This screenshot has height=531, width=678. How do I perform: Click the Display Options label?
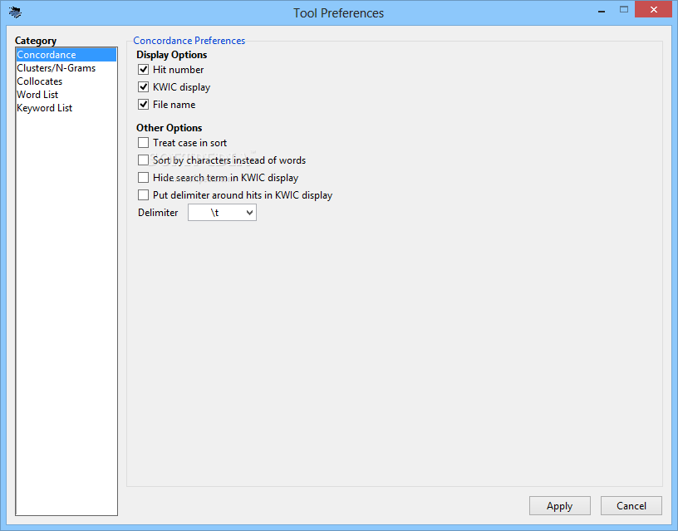tap(172, 55)
